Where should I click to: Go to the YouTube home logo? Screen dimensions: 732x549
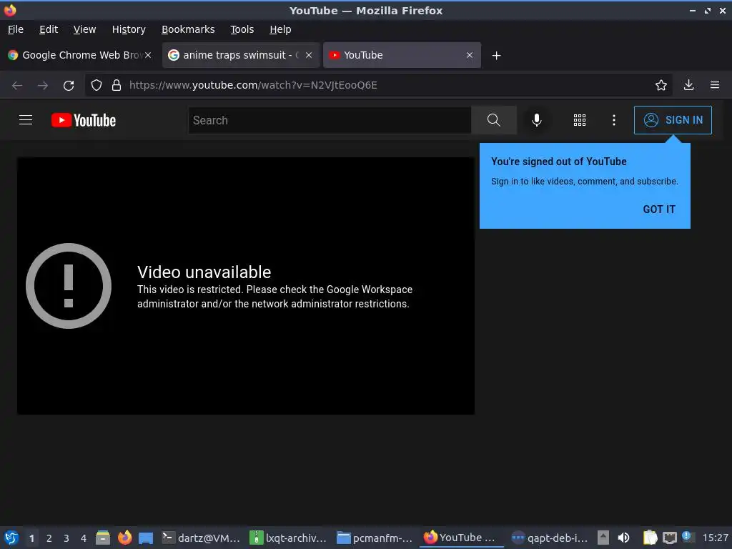(x=84, y=120)
